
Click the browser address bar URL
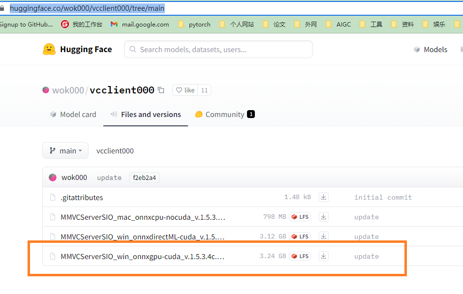click(x=87, y=8)
